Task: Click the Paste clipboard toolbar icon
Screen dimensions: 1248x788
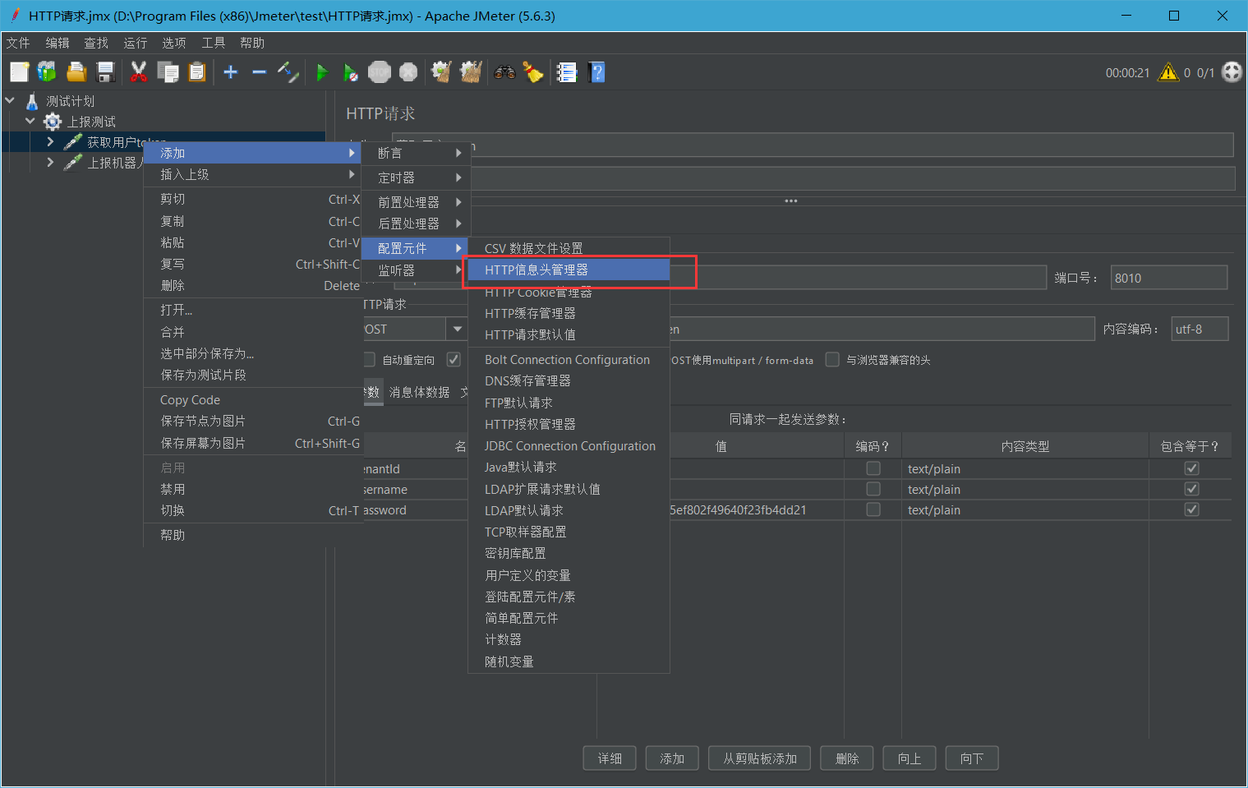Action: tap(197, 72)
